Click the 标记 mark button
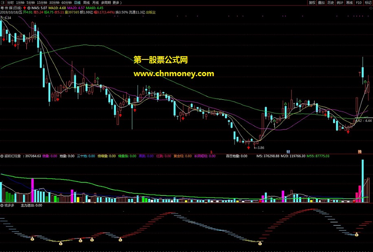The width and height of the screenshot is (373, 252). click(x=368, y=2)
